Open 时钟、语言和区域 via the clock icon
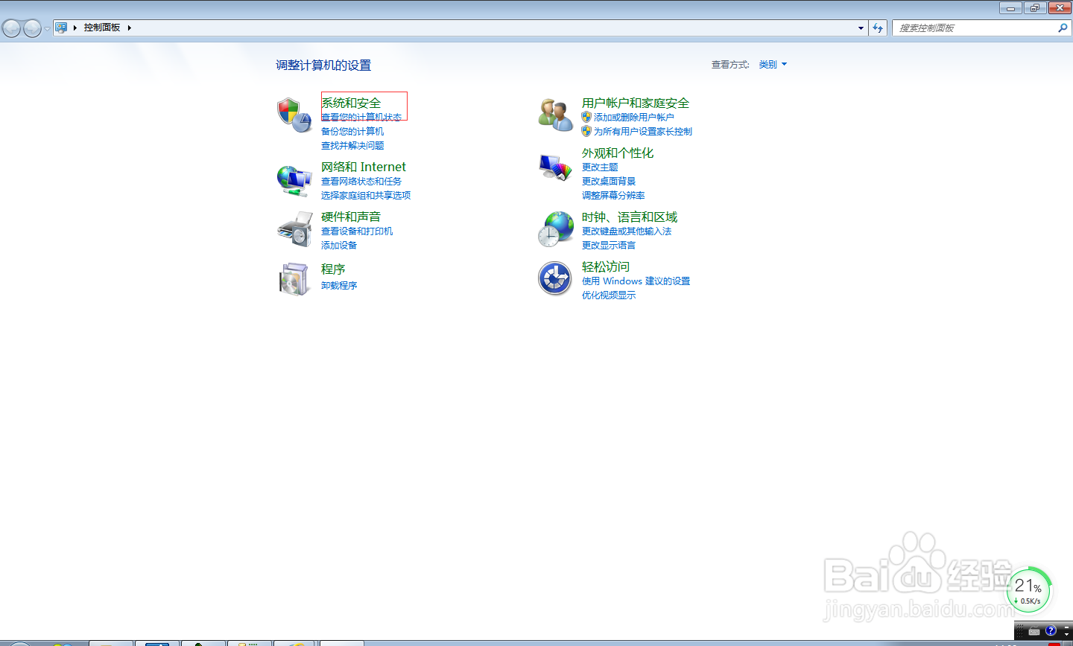 click(x=554, y=228)
